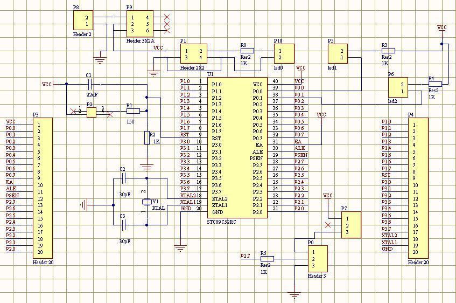The image size is (456, 303).
Task: Select the P7 three-pin connector
Action: [351, 225]
